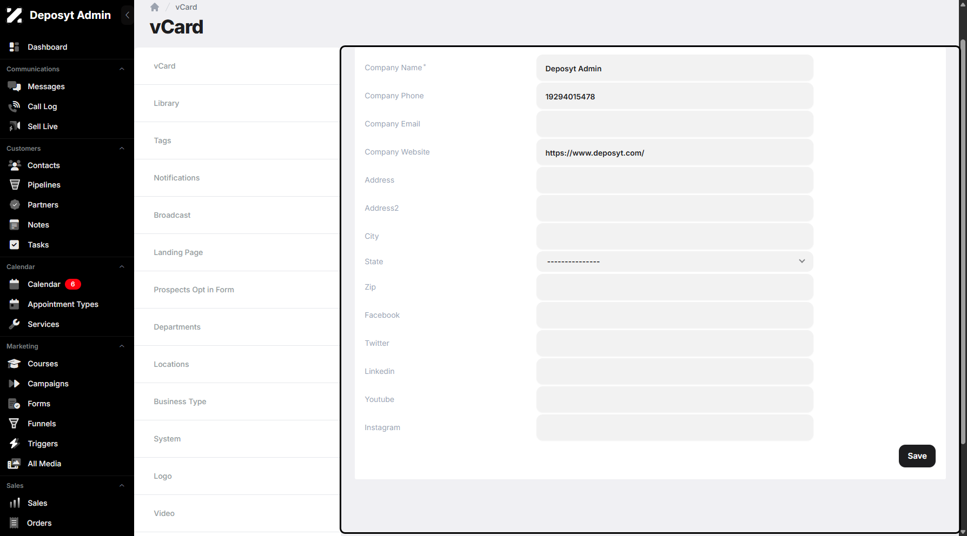967x536 pixels.
Task: Collapse the Marketing section
Action: pyautogui.click(x=122, y=346)
